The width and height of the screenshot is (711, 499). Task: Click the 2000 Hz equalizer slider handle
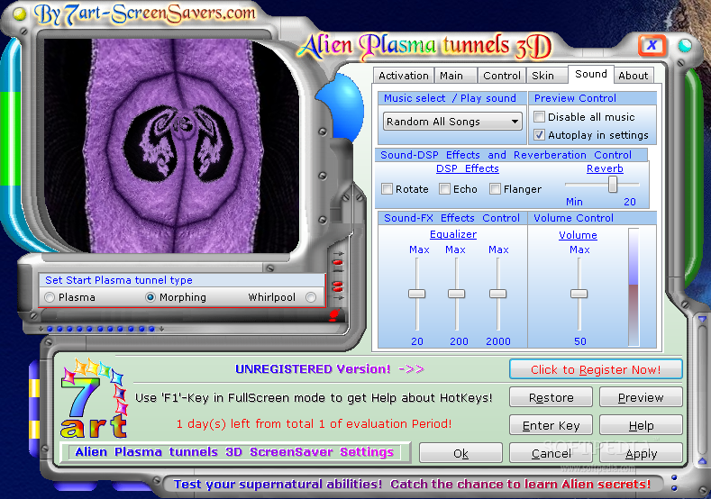[x=498, y=294]
